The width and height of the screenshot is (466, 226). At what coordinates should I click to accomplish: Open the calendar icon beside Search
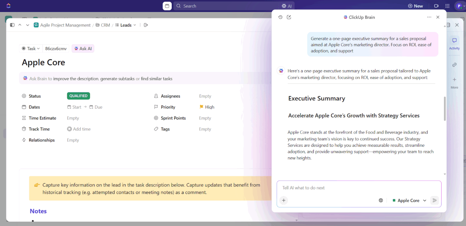pos(167,6)
